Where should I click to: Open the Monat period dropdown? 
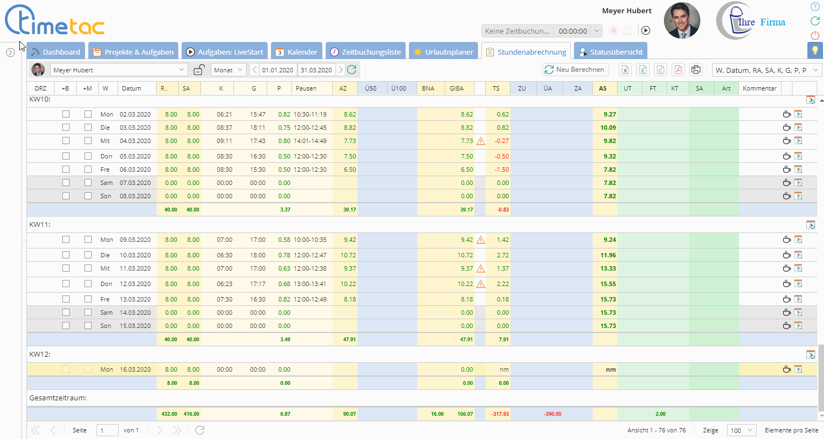[228, 70]
